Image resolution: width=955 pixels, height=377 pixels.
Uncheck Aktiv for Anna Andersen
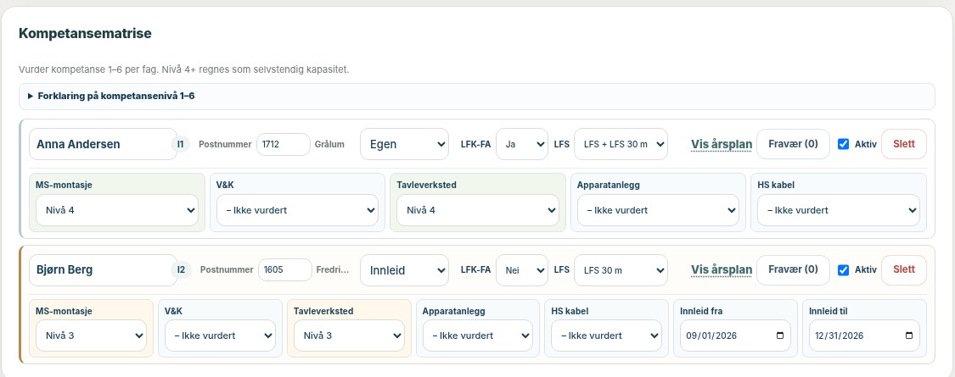click(x=844, y=145)
